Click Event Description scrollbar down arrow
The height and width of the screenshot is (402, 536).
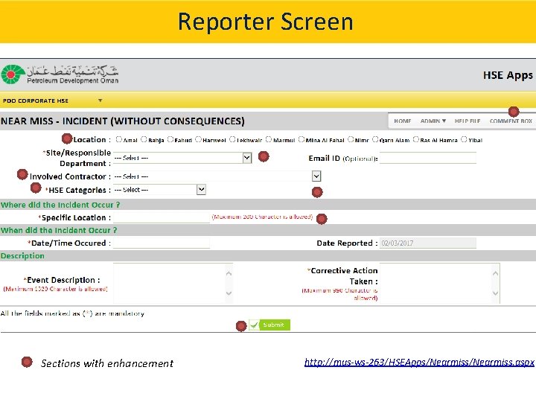tap(229, 293)
